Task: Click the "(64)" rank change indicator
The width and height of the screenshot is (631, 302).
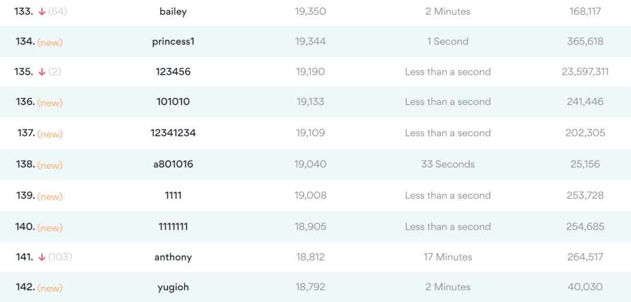Action: click(x=57, y=12)
